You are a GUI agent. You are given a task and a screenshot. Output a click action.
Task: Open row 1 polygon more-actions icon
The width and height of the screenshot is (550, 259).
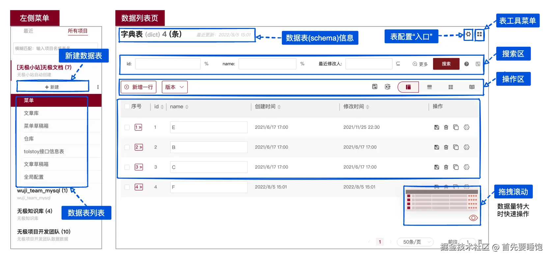466,127
